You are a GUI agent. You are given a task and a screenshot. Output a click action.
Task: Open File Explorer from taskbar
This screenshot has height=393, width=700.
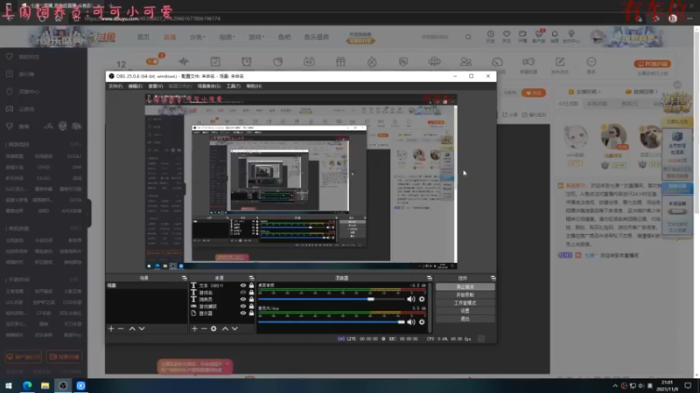(x=45, y=386)
